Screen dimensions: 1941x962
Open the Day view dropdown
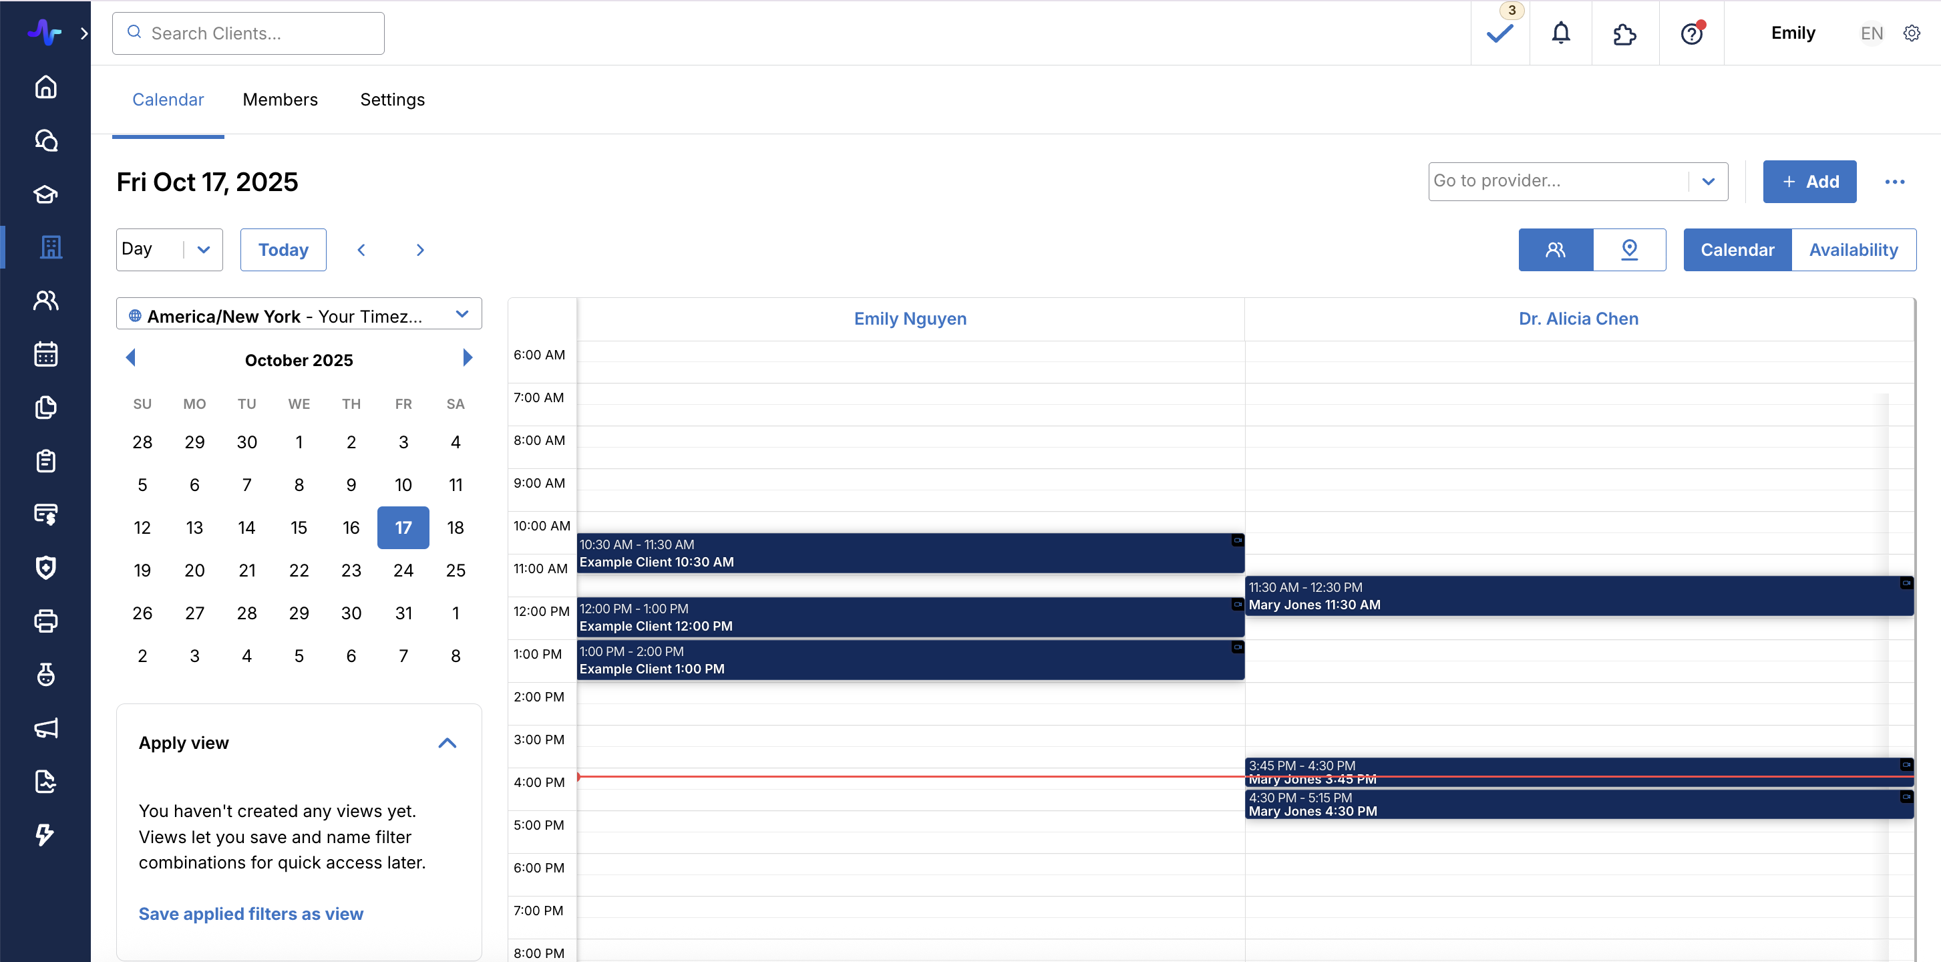tap(169, 250)
